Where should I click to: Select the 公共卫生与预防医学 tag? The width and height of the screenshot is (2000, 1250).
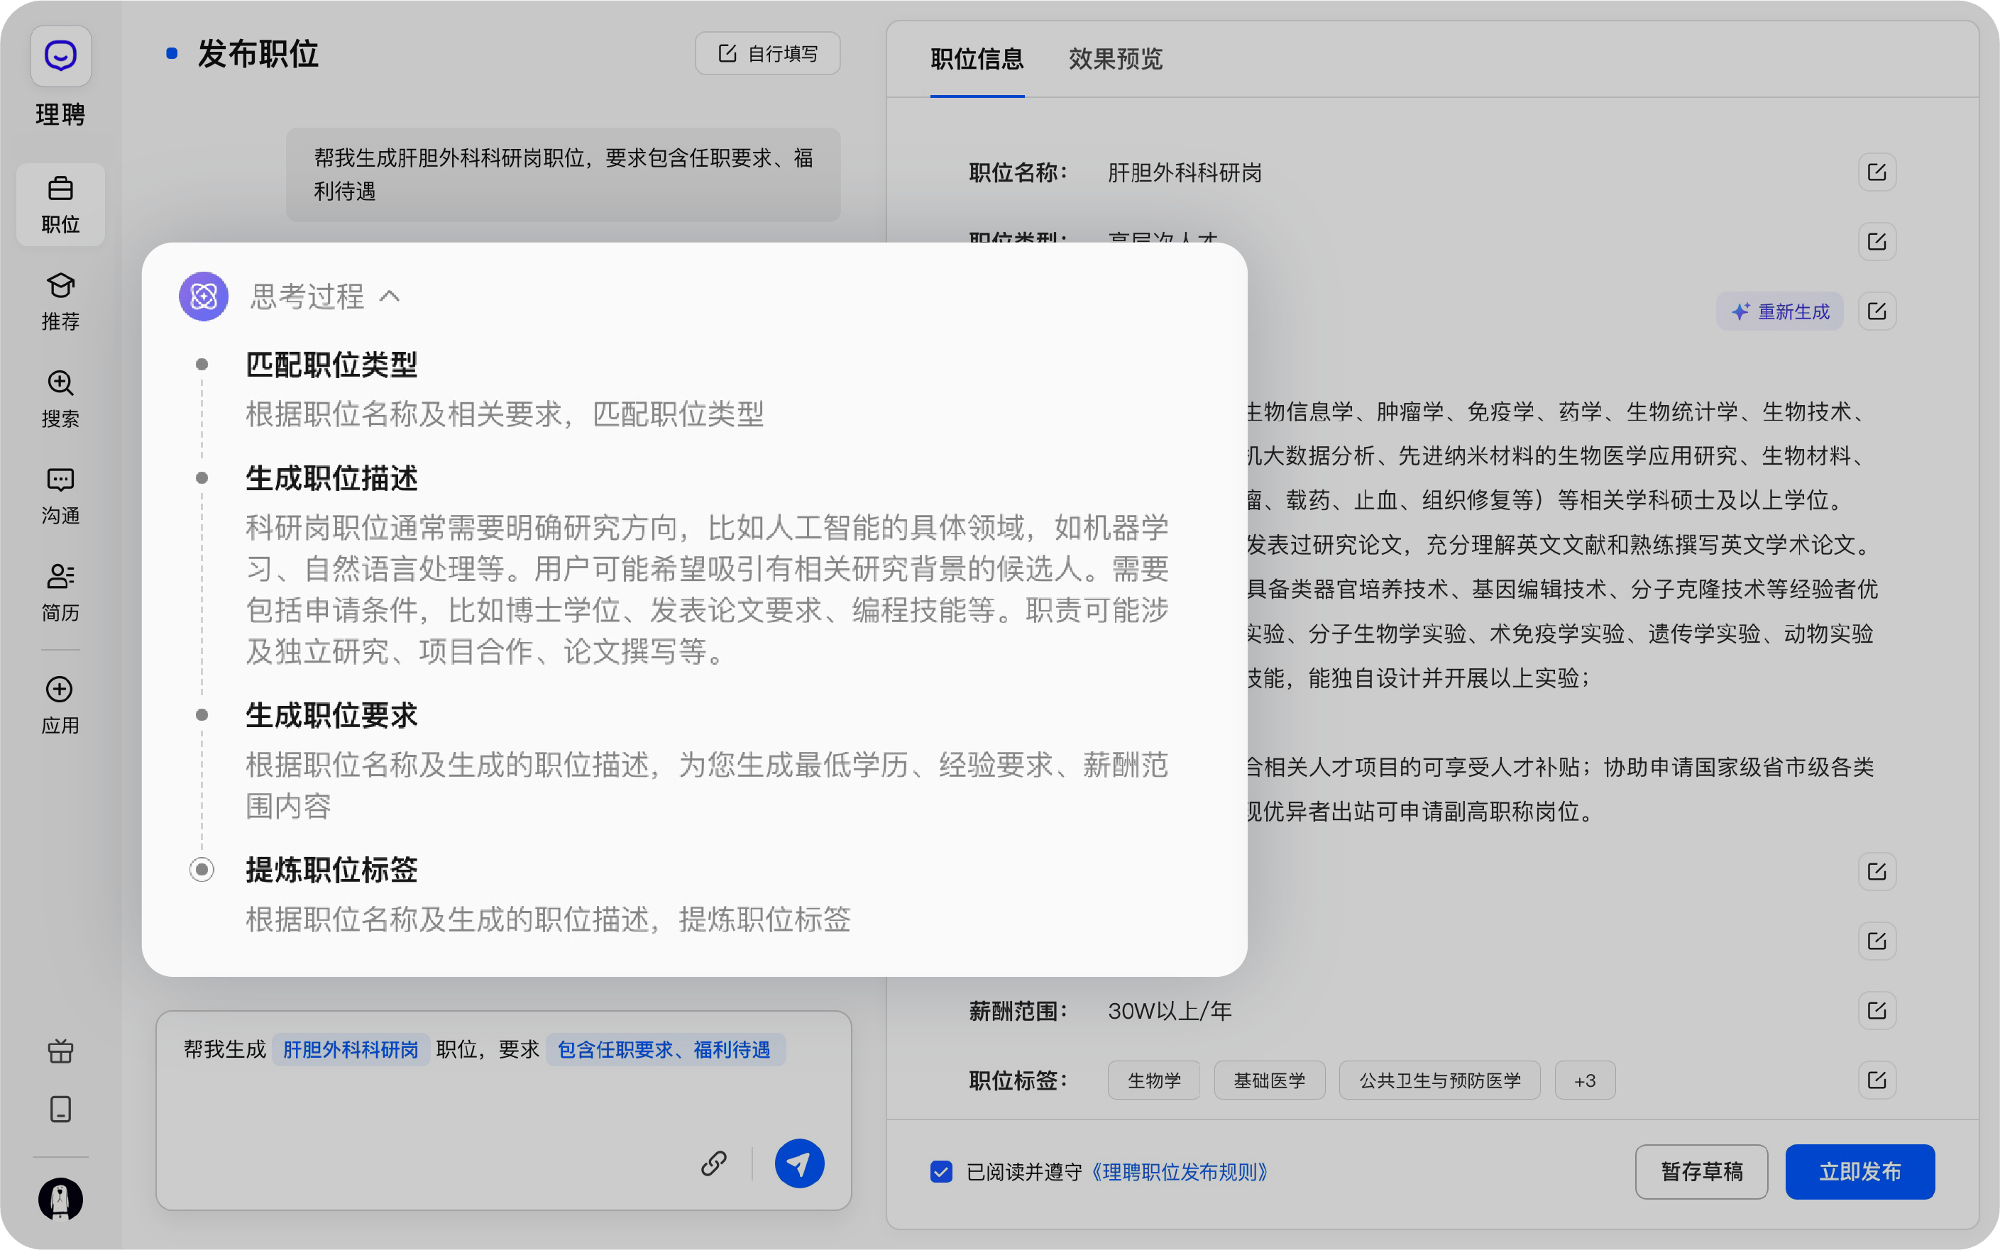pyautogui.click(x=1440, y=1080)
